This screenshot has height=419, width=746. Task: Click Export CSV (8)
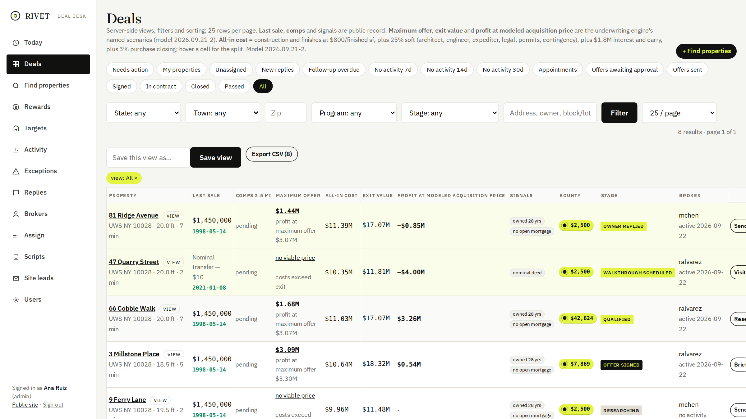272,154
